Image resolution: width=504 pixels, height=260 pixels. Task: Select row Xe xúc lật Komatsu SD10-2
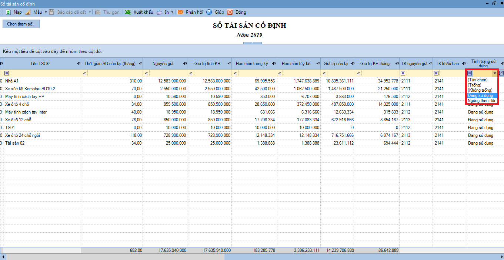252,89
